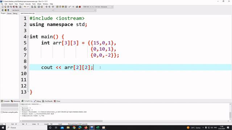Image resolution: width=232 pixels, height=130 pixels.
Task: Click the Close bottom panel tab
Action: coord(57,101)
